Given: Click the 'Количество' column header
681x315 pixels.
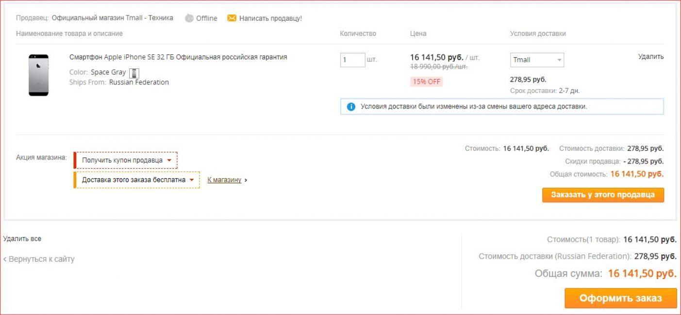Looking at the screenshot, I should pyautogui.click(x=358, y=34).
